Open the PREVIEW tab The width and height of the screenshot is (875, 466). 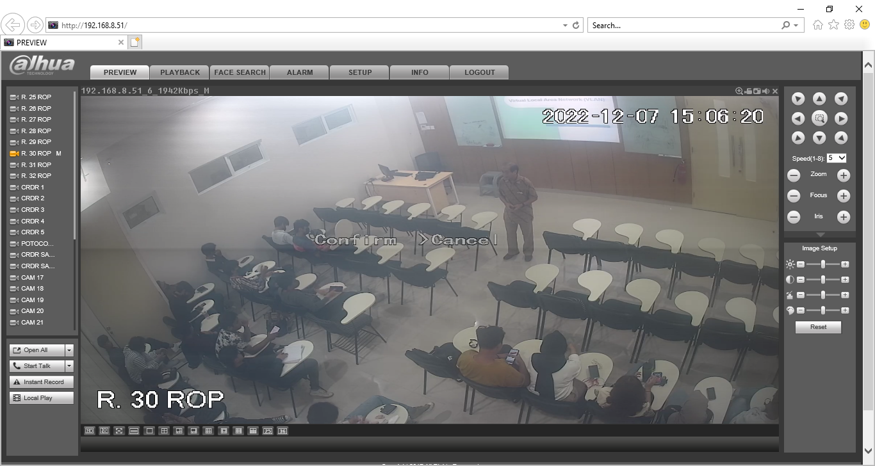click(x=120, y=72)
